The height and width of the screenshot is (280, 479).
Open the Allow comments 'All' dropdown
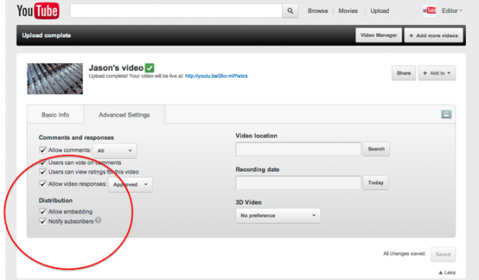point(115,150)
